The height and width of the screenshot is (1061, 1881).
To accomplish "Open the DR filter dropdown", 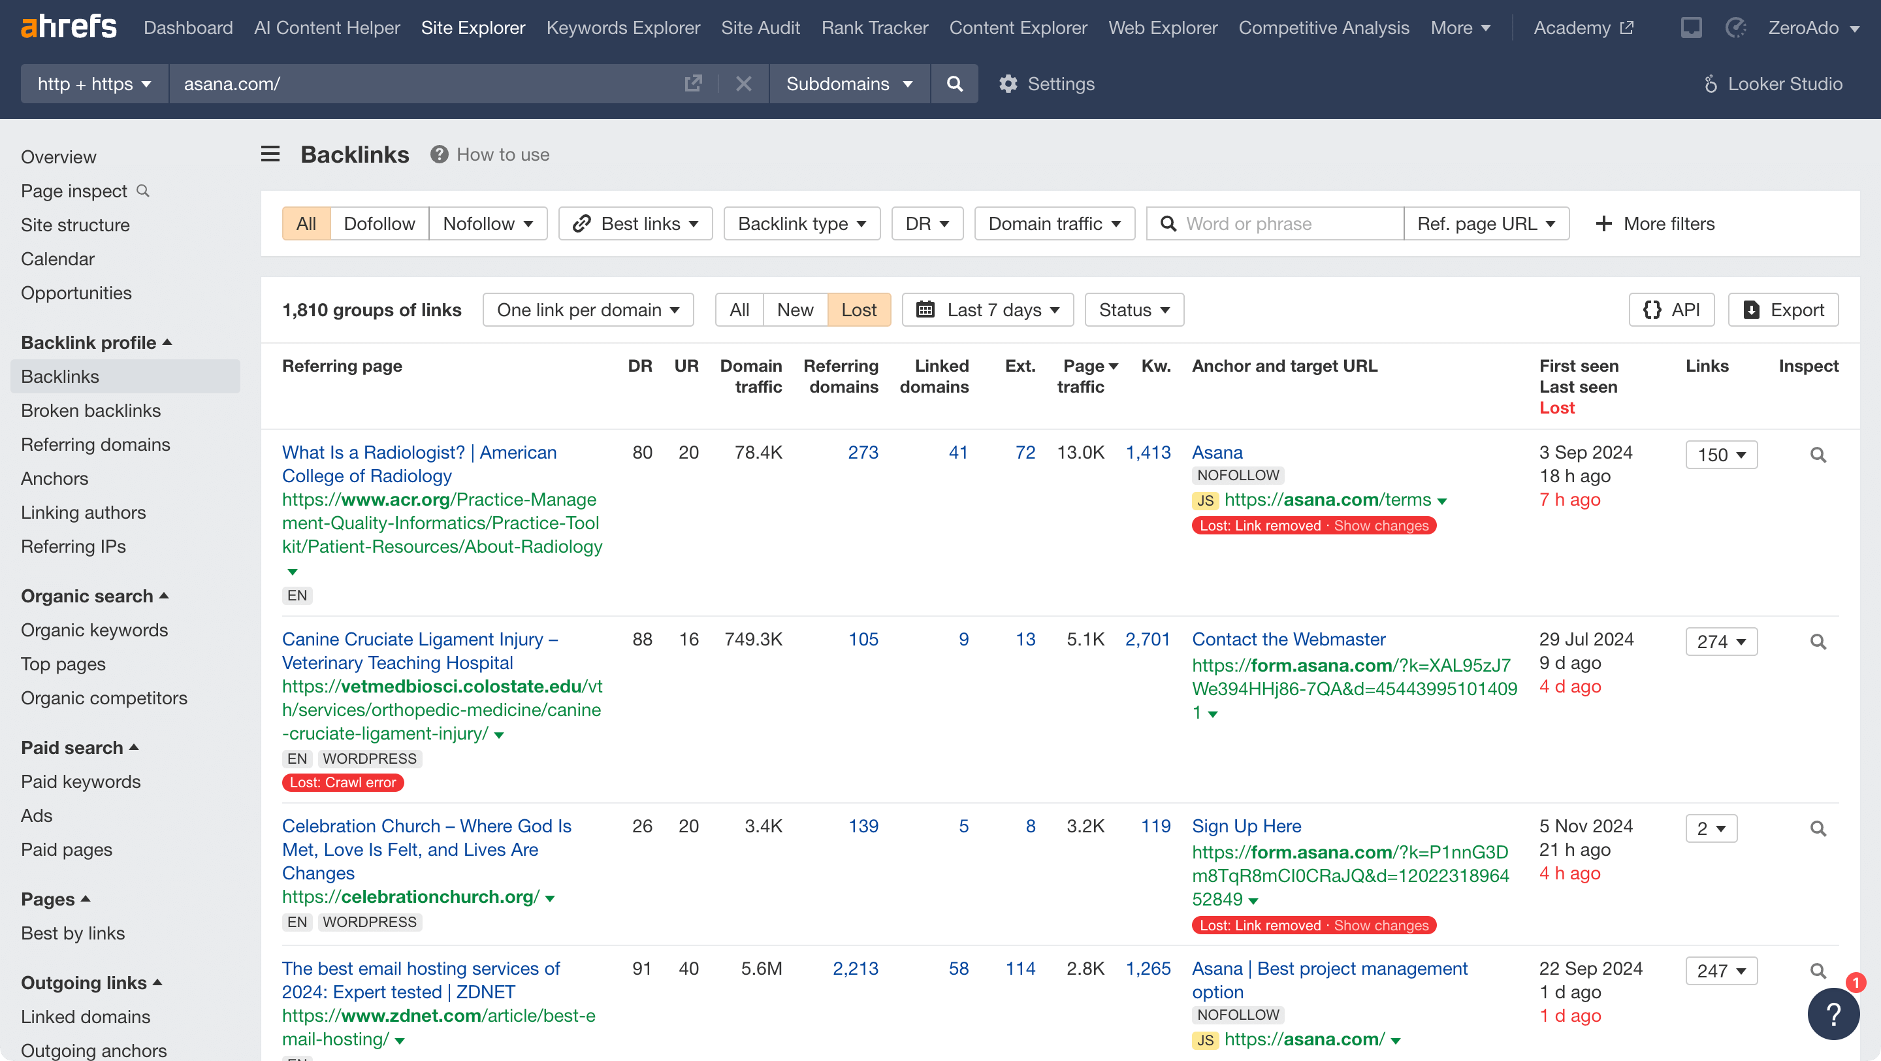I will pos(927,223).
